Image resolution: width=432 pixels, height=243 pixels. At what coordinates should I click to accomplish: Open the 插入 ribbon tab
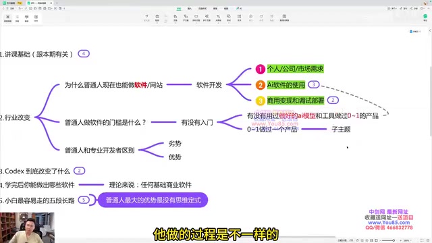190,9
